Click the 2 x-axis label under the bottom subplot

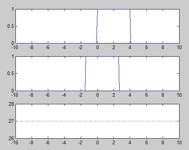114,142
